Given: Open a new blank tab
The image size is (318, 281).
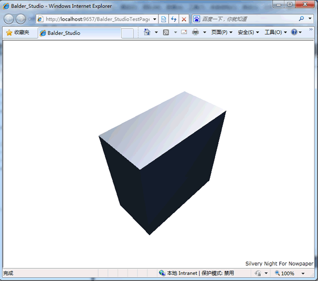Looking at the screenshot, I should 127,33.
